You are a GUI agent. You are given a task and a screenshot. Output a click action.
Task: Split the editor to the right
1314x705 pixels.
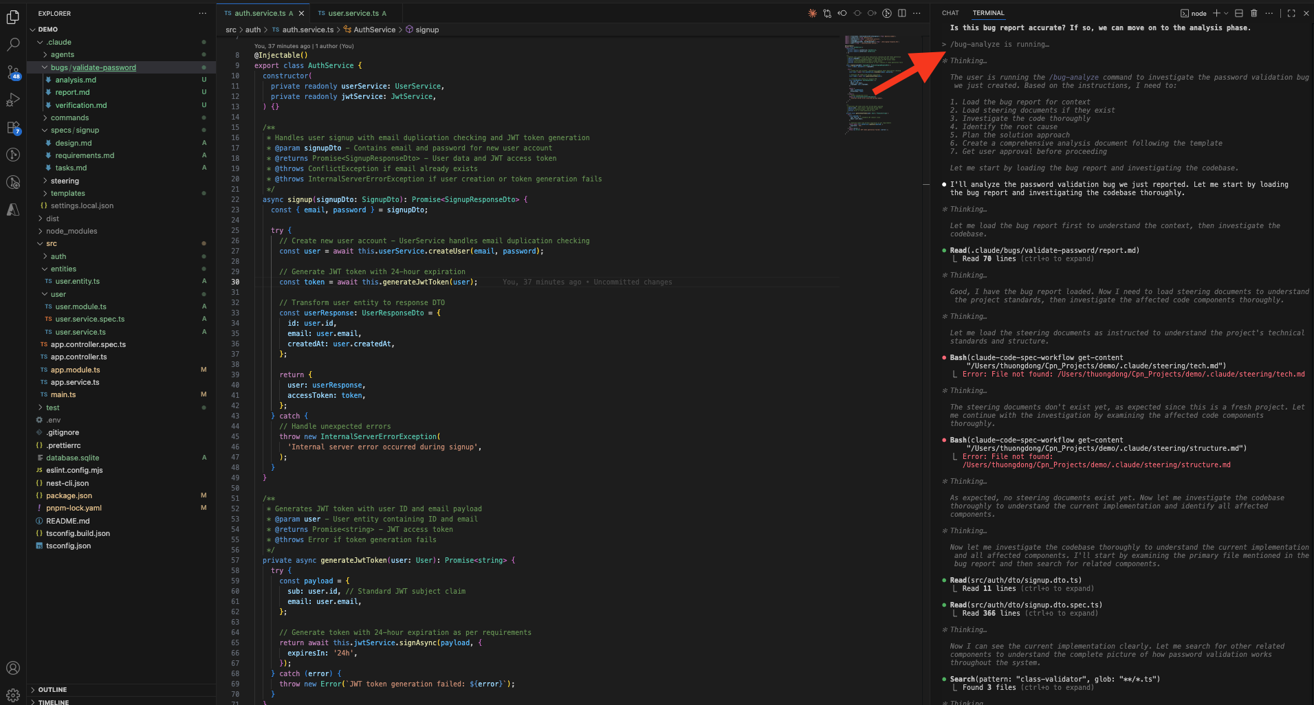tap(902, 13)
